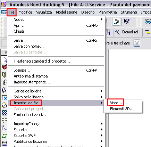Choose Imposta stampante... entry
Image resolution: width=151 pixels, height=147 pixels.
tap(56, 82)
